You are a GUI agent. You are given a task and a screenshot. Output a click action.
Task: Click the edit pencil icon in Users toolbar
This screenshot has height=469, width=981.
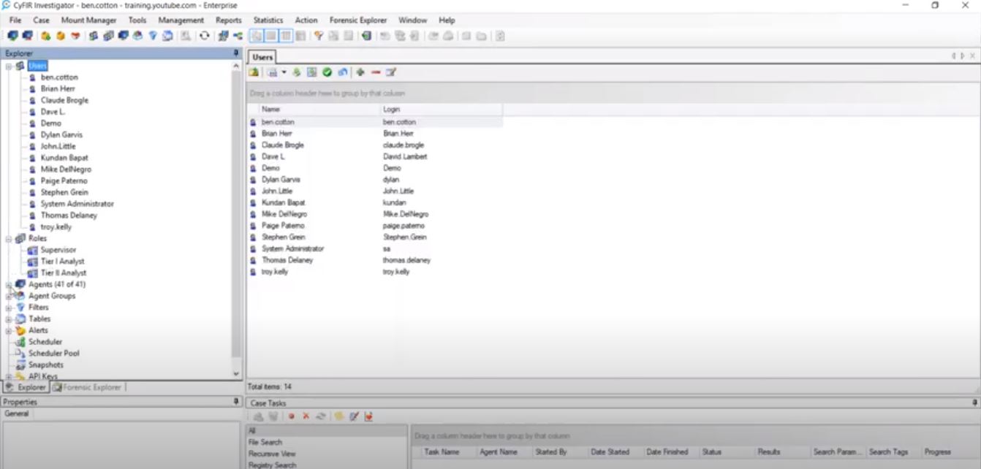point(391,72)
